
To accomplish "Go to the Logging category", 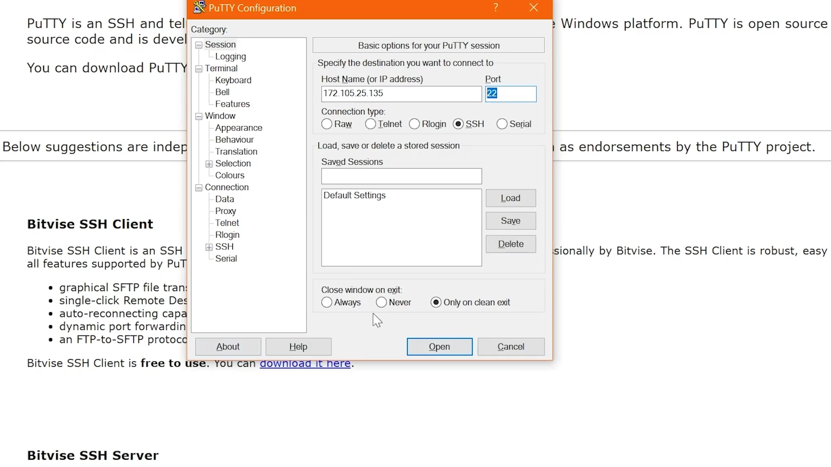I will click(x=230, y=57).
